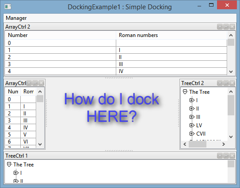Image resolution: width=240 pixels, height=188 pixels.
Task: Click the Roman numbers column header
Action: pos(171,35)
